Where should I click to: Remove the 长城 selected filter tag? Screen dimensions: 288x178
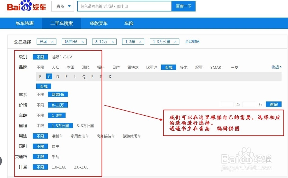(52, 42)
